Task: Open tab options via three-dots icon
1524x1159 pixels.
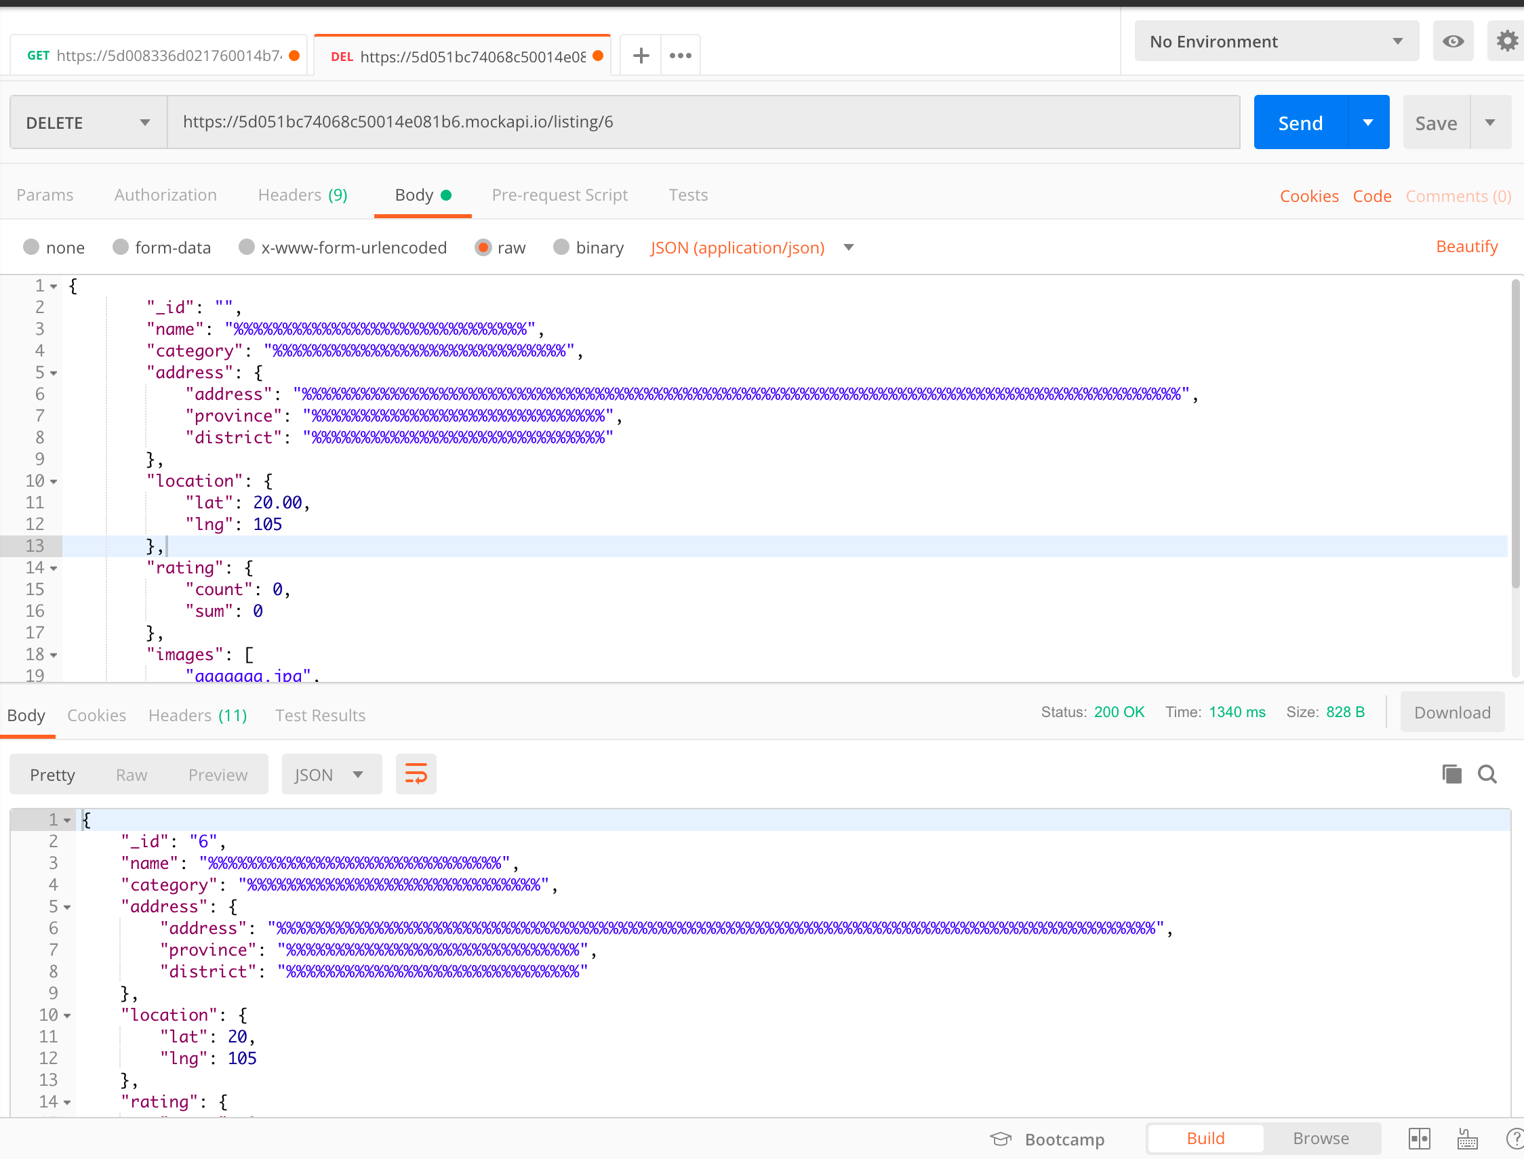Action: [680, 56]
